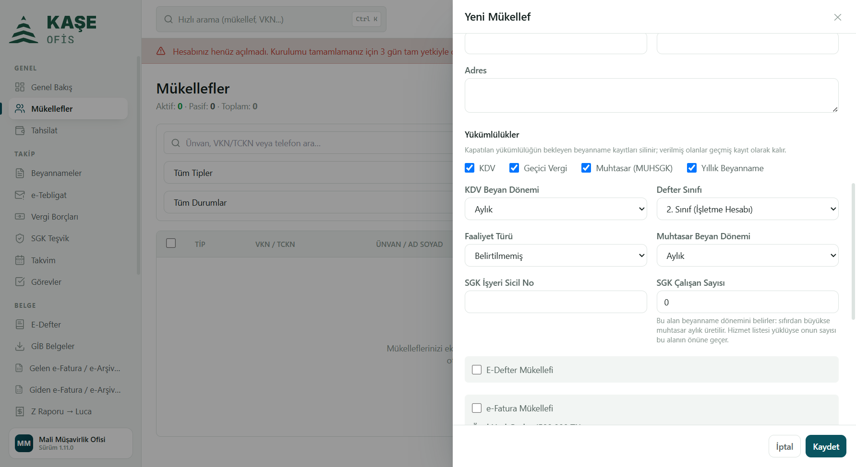The width and height of the screenshot is (856, 467).
Task: Click the Tahsilat wallet icon
Action: click(x=20, y=130)
